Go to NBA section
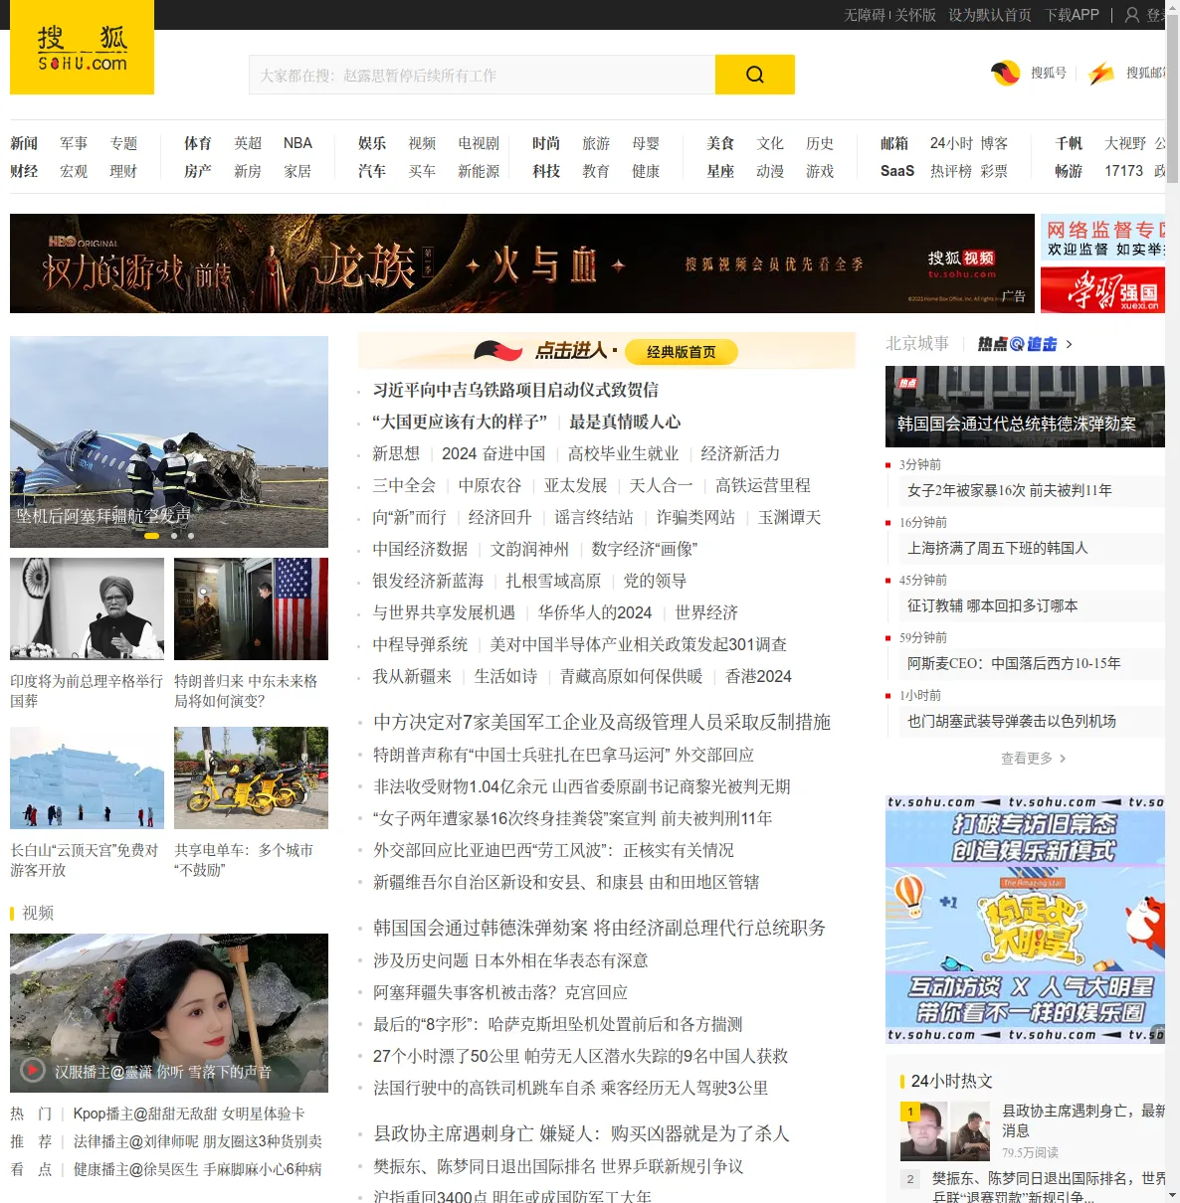 click(x=297, y=143)
